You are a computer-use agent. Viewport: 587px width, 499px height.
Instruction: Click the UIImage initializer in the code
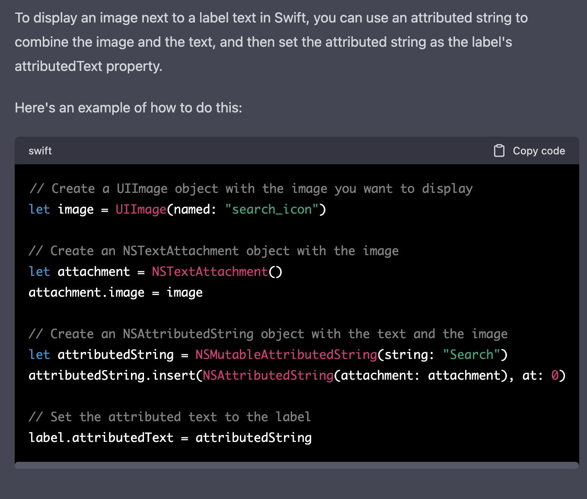(140, 209)
